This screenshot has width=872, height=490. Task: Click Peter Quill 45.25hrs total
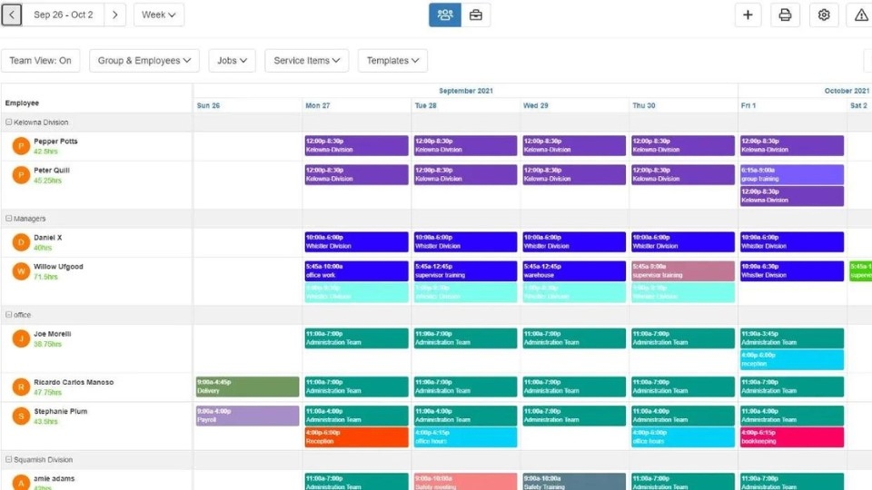pyautogui.click(x=47, y=181)
